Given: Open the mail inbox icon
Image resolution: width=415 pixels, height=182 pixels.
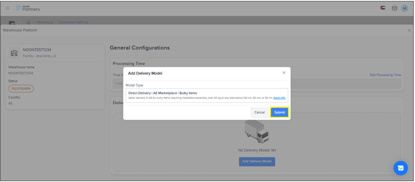Looking at the screenshot, I should point(394,8).
